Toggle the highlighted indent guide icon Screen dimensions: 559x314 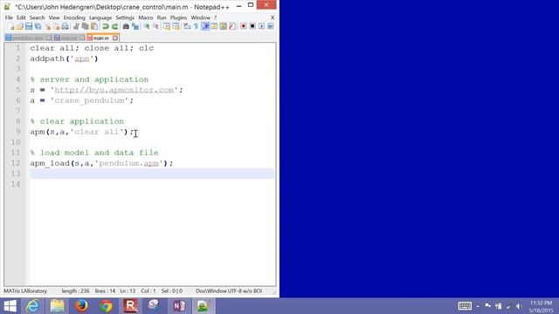pyautogui.click(x=205, y=26)
